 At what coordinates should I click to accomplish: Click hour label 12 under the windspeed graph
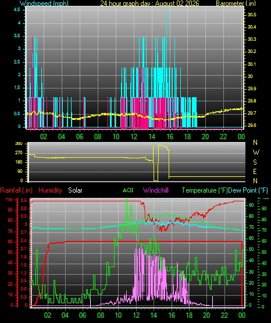click(x=134, y=136)
